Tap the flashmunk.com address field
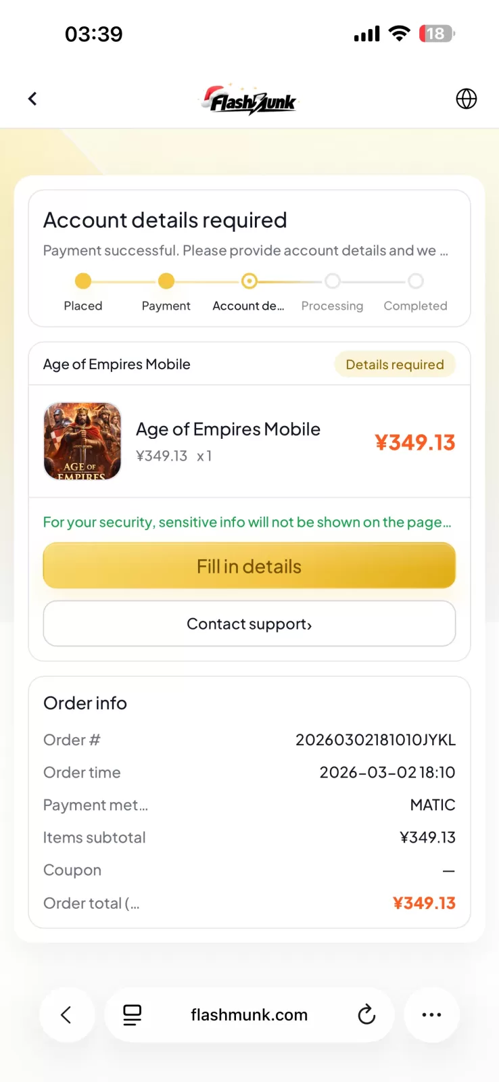 (x=249, y=1014)
